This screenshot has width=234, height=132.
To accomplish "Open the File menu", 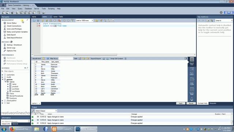I will (x=3, y=9).
